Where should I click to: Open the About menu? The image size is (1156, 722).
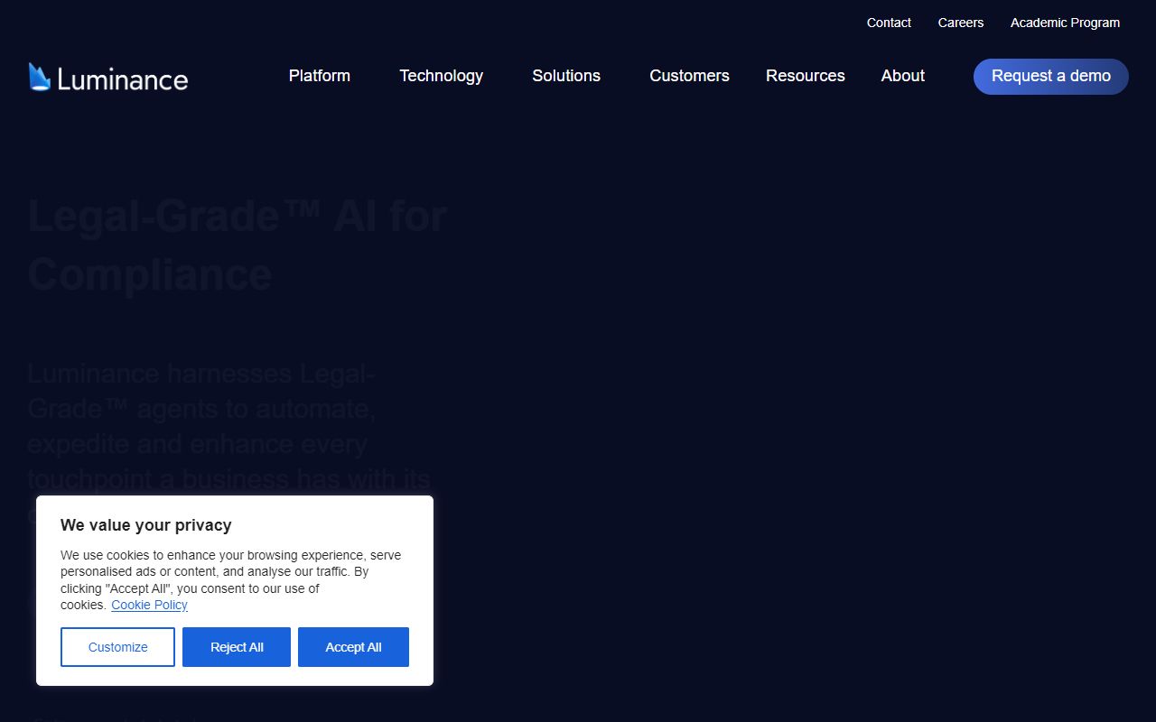click(902, 76)
